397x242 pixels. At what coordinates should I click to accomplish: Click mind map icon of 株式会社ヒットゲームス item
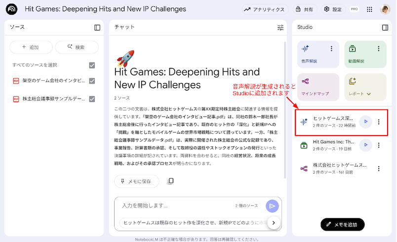point(304,169)
